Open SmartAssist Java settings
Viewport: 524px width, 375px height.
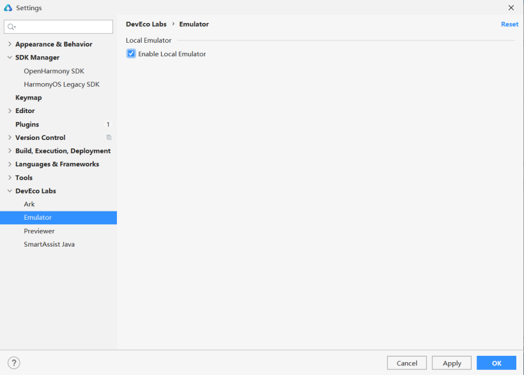coord(49,244)
